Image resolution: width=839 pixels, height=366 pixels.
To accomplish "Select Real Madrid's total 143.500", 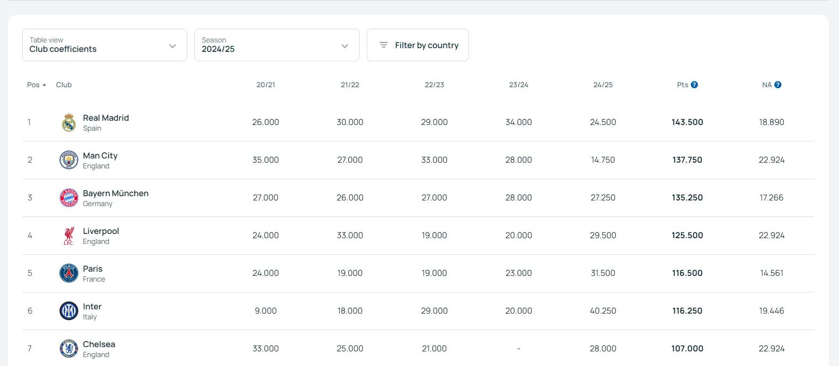I will point(688,122).
